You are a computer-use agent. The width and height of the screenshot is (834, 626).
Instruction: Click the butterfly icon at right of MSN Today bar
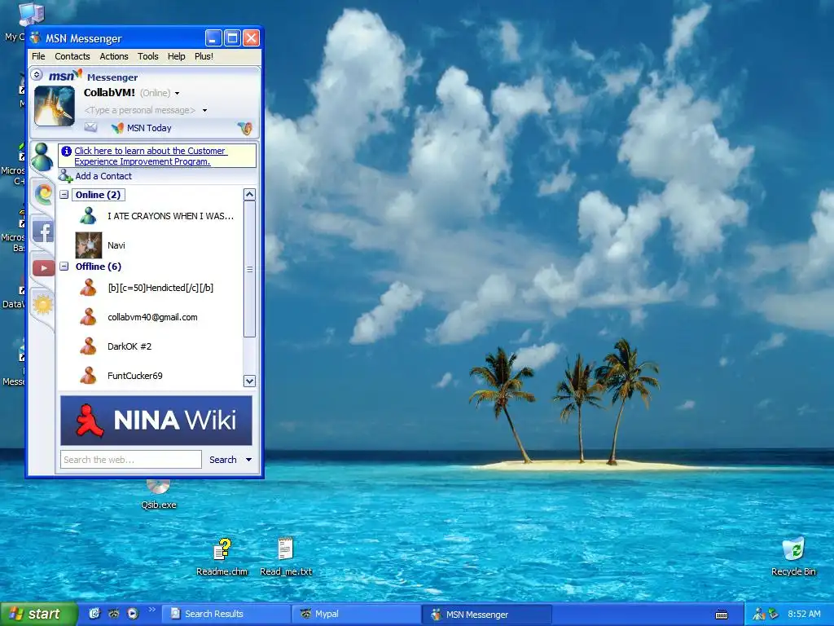pyautogui.click(x=245, y=128)
